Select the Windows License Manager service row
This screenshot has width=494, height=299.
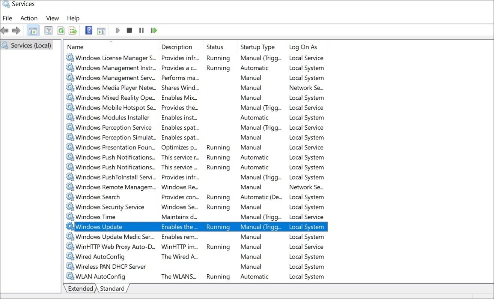point(196,58)
